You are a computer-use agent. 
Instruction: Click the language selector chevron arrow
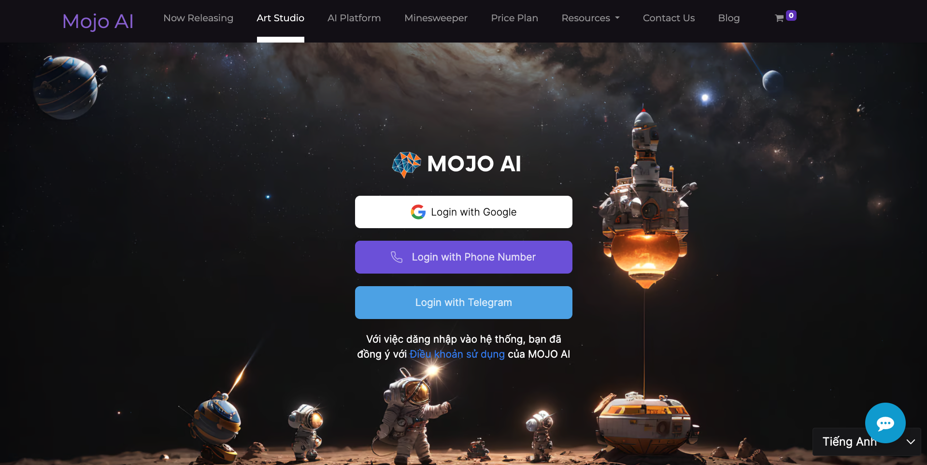(x=911, y=442)
